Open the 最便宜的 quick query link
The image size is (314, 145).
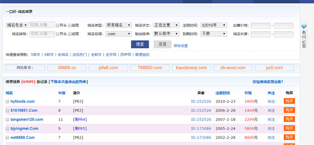click(142, 54)
